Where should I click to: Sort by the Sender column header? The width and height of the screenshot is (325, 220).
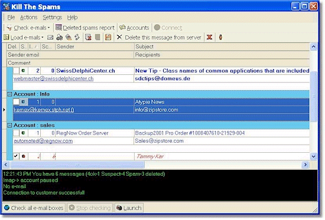95,47
